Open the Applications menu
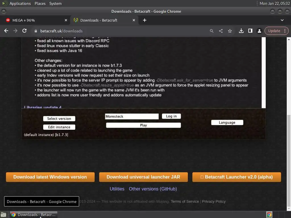 click(x=20, y=3)
